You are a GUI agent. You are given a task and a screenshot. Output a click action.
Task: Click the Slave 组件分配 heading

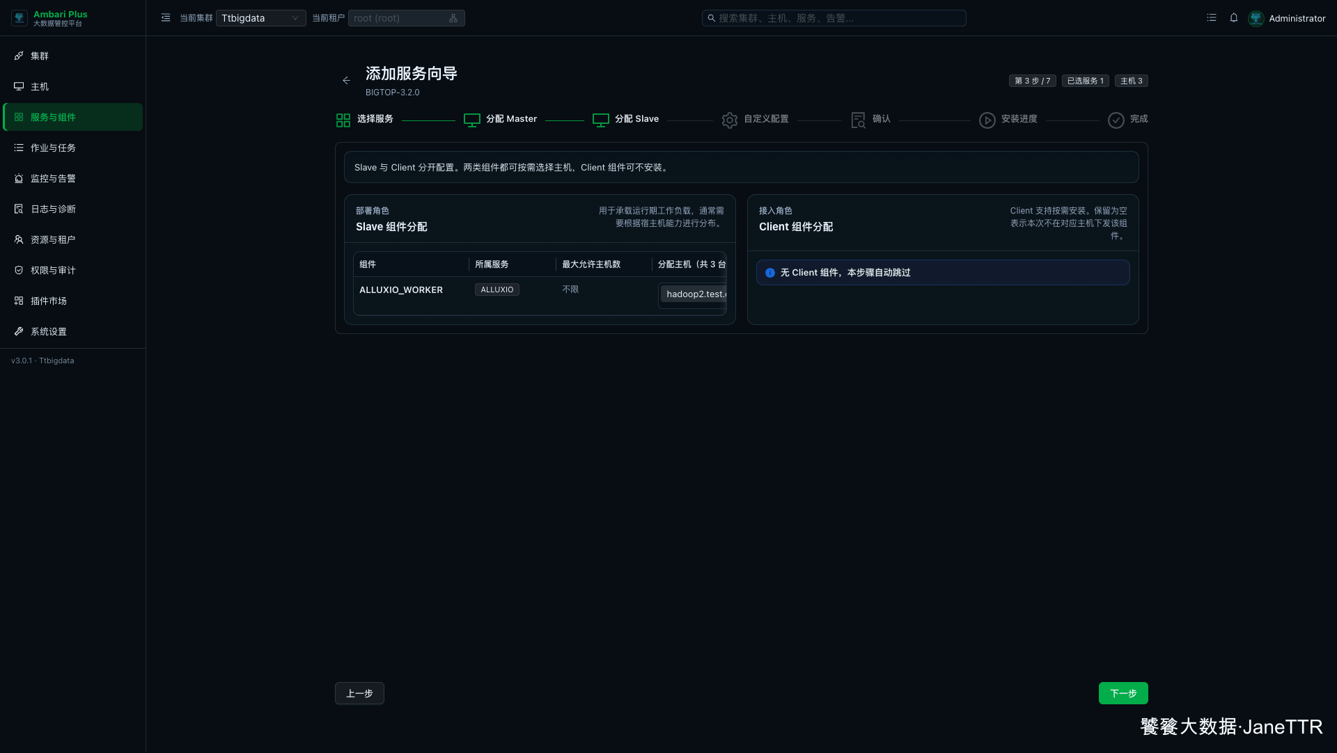[x=391, y=227]
